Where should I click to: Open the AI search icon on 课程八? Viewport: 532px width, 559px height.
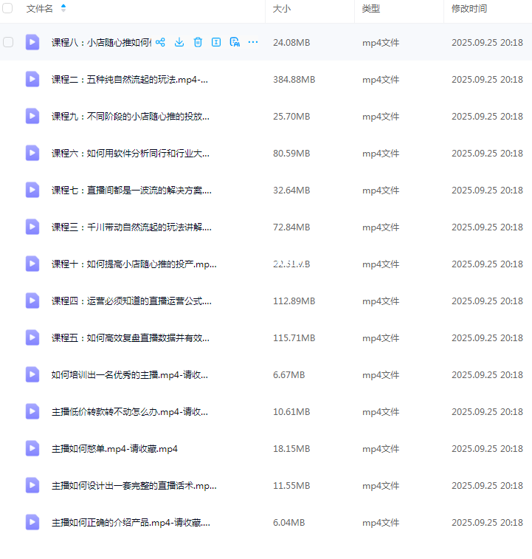point(235,42)
